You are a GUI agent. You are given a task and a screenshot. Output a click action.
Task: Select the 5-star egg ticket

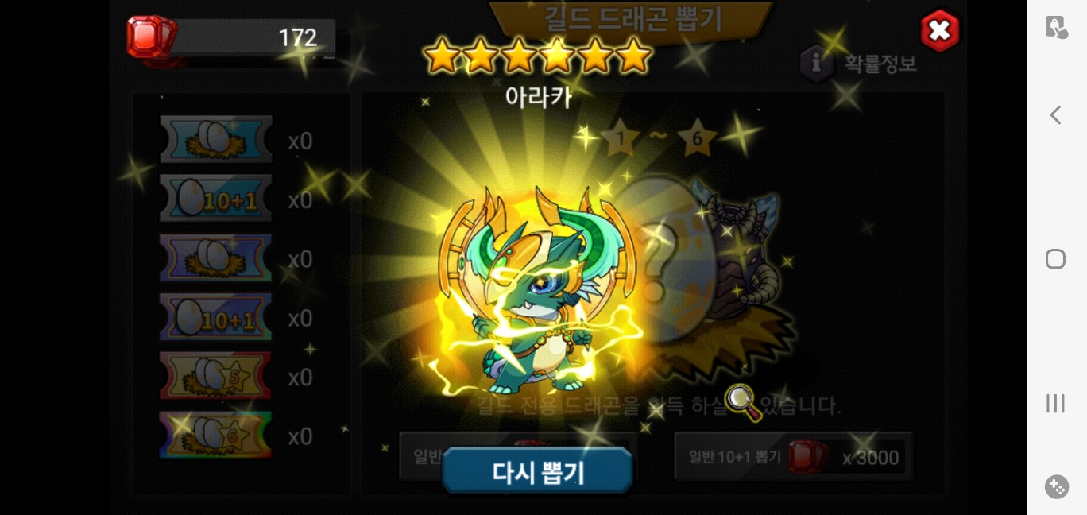click(216, 376)
